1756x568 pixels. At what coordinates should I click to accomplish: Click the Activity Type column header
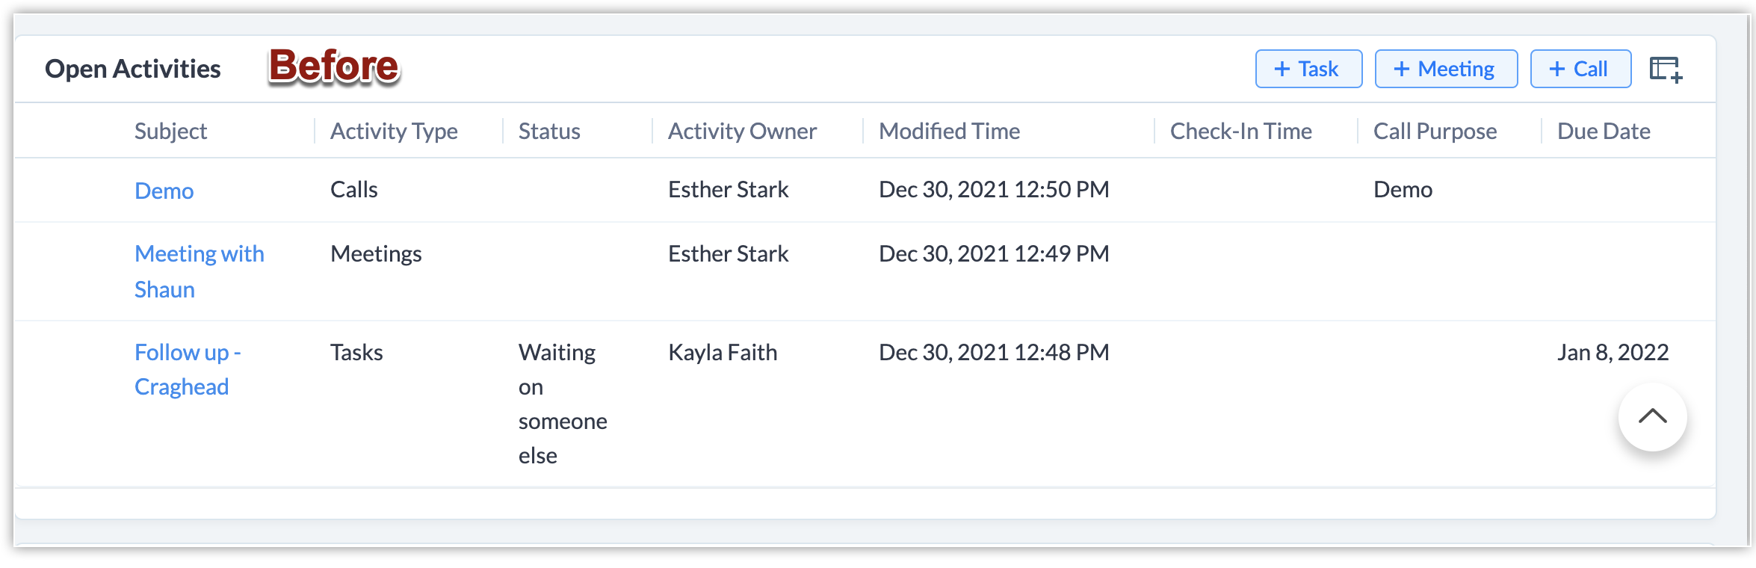394,131
